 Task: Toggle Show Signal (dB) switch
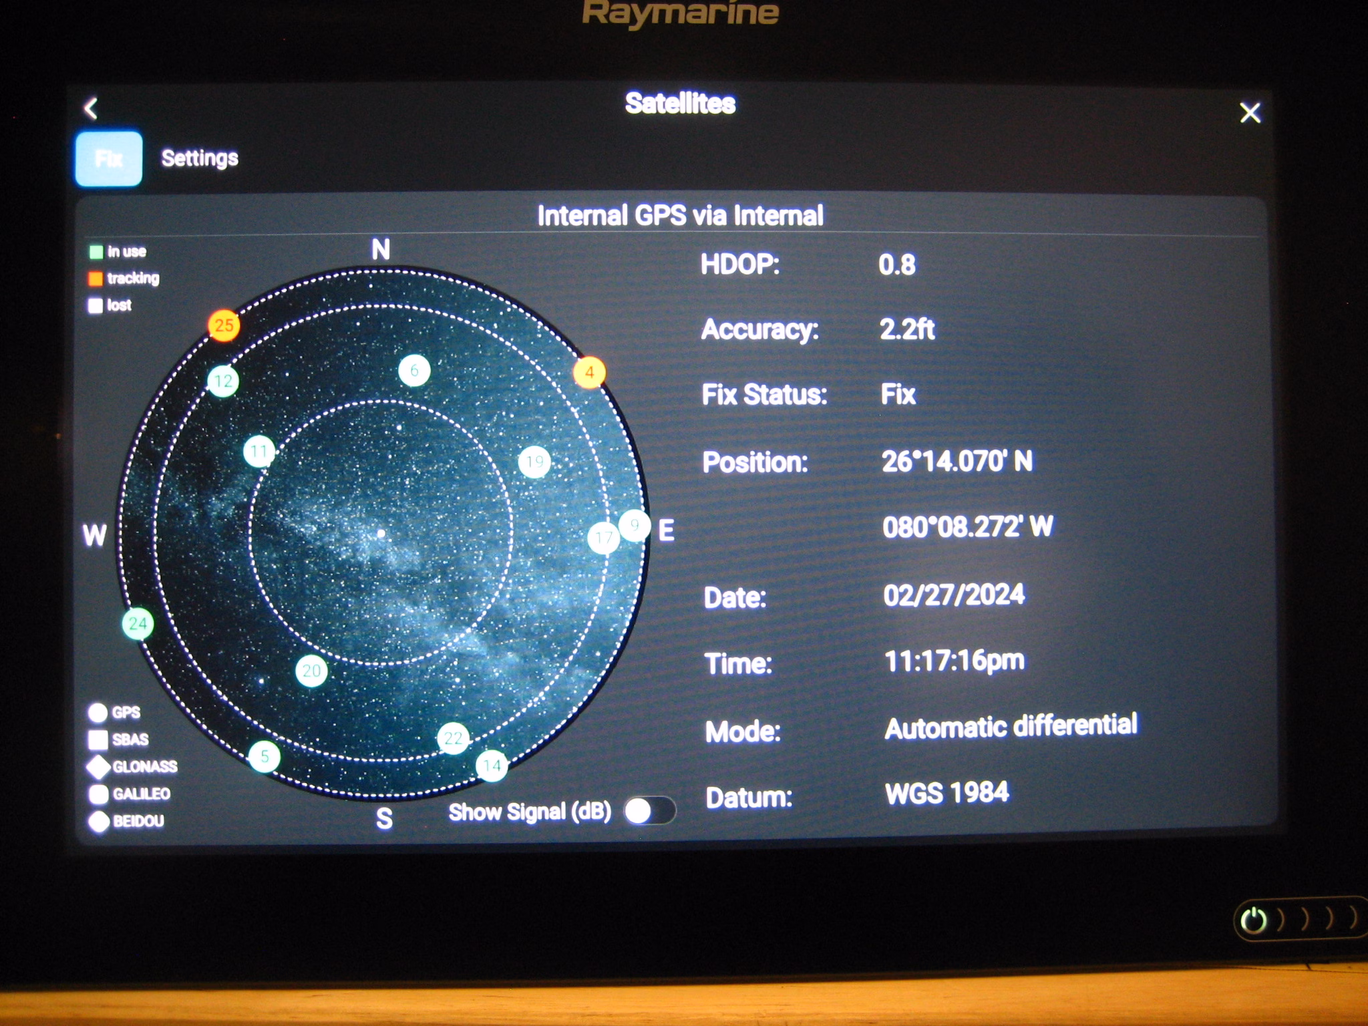[x=649, y=811]
